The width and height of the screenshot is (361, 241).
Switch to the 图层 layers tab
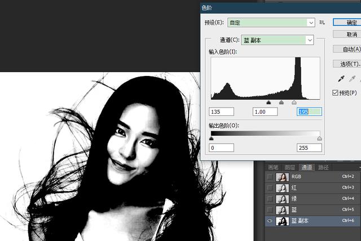tap(289, 167)
